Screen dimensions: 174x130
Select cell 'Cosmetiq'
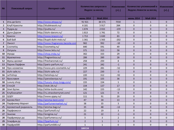pyautogui.click(x=22, y=47)
